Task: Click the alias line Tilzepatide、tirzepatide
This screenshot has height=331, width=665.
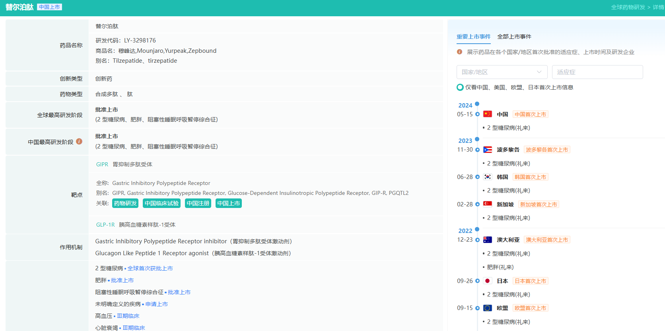Action: (136, 61)
